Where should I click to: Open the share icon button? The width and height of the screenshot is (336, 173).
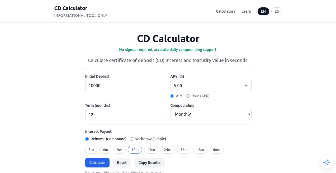pyautogui.click(x=326, y=162)
